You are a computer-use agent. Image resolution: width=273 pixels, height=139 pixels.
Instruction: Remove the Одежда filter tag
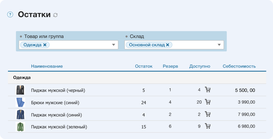[45, 45]
